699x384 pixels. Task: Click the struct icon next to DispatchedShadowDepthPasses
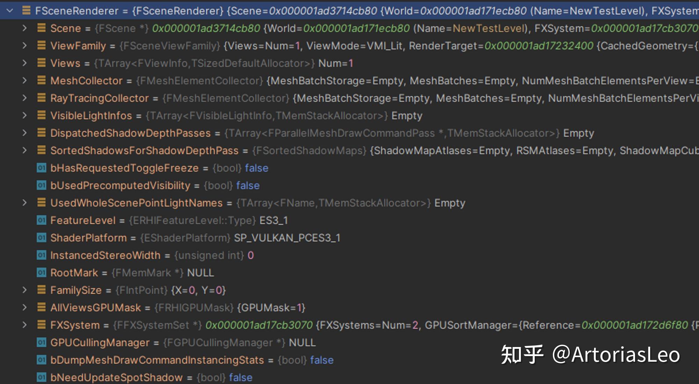click(41, 133)
